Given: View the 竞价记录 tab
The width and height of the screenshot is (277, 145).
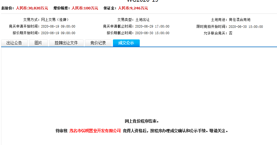Looking at the screenshot, I should click(x=98, y=43).
